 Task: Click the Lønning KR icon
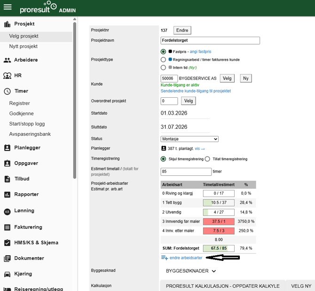(7, 212)
